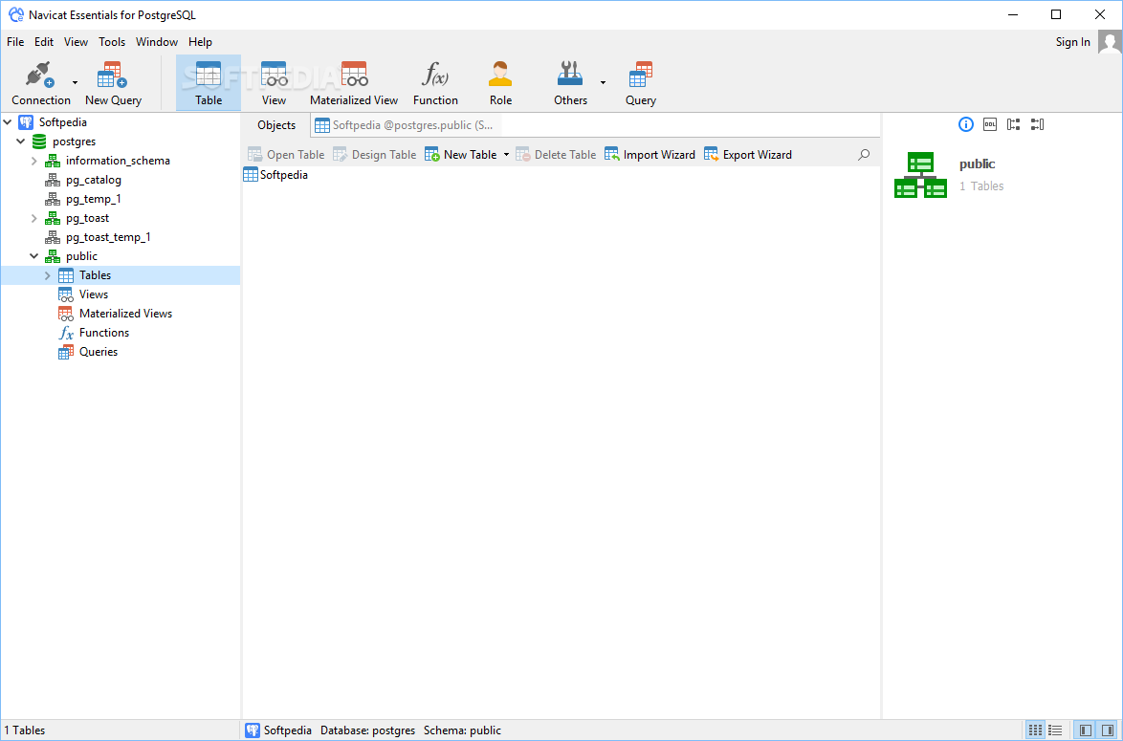Click the Design Table button

[x=375, y=155]
